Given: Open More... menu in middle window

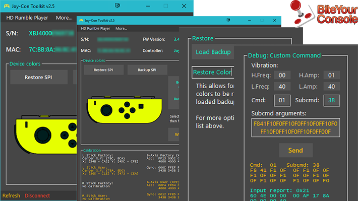Looking at the screenshot, I should coord(121,29).
